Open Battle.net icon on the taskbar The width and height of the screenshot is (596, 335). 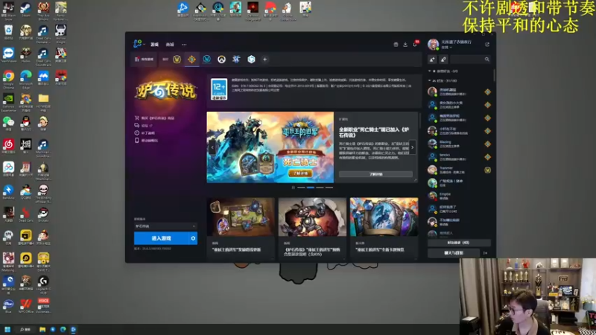click(73, 329)
